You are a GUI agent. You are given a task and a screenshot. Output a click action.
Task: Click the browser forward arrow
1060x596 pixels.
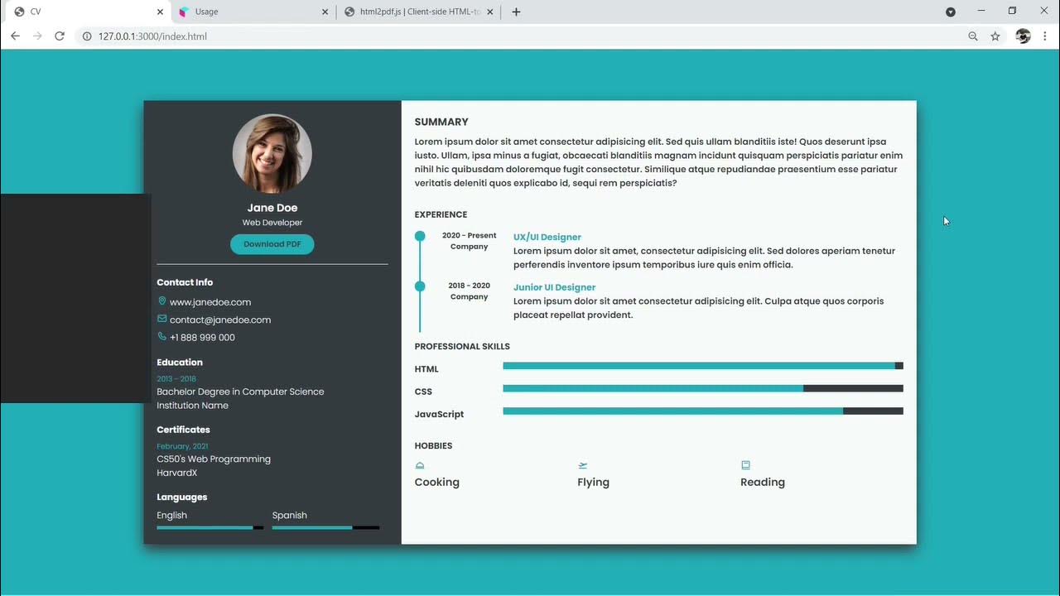37,36
